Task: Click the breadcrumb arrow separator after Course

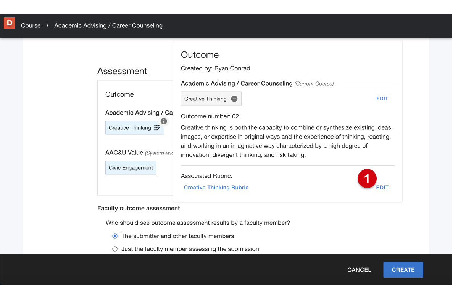Action: (48, 25)
